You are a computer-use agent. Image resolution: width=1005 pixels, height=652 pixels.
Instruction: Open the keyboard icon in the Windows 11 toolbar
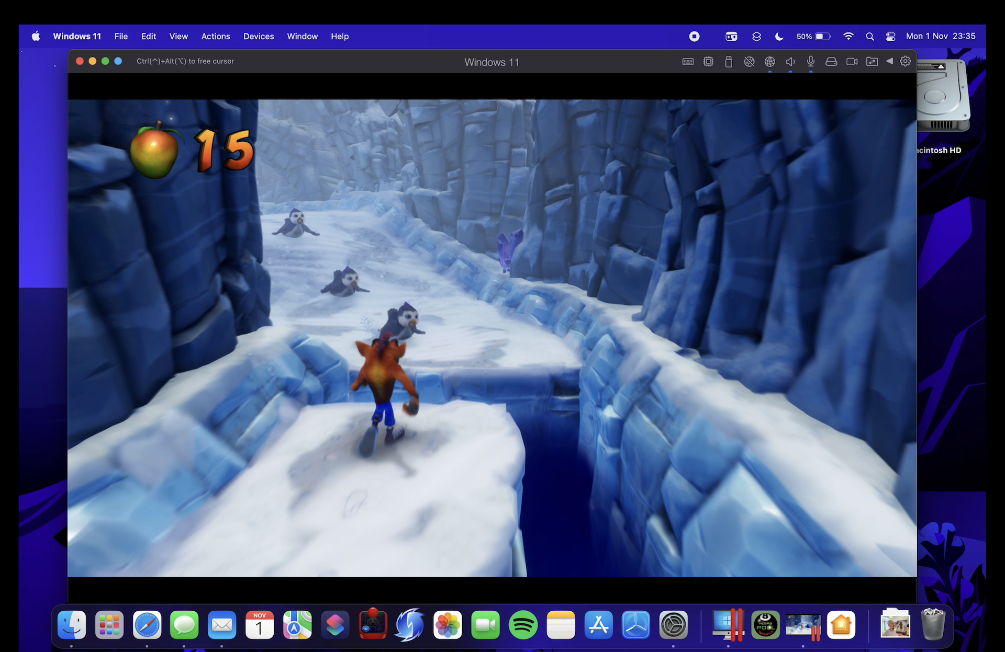pos(688,62)
